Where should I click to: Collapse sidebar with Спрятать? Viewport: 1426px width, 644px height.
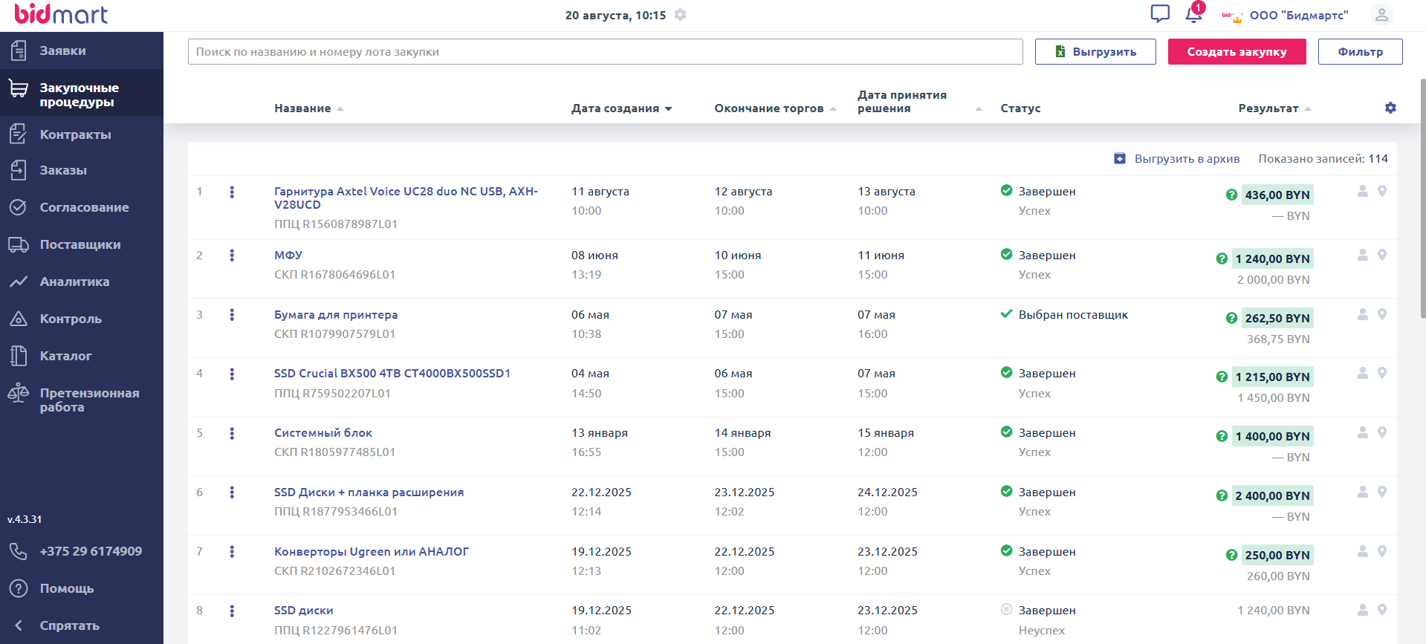coord(82,625)
